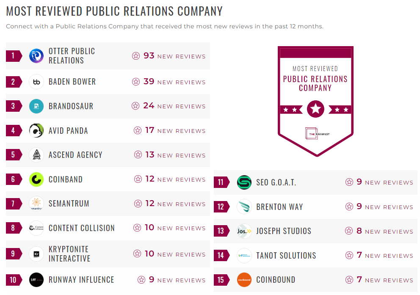
Task: Click the star review icon beside Tanot Solutions
Action: tap(349, 255)
